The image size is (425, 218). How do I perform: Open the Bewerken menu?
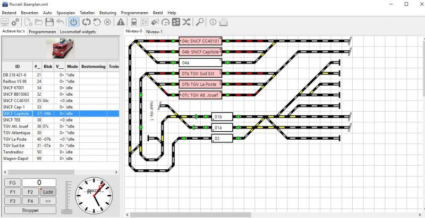(30, 13)
